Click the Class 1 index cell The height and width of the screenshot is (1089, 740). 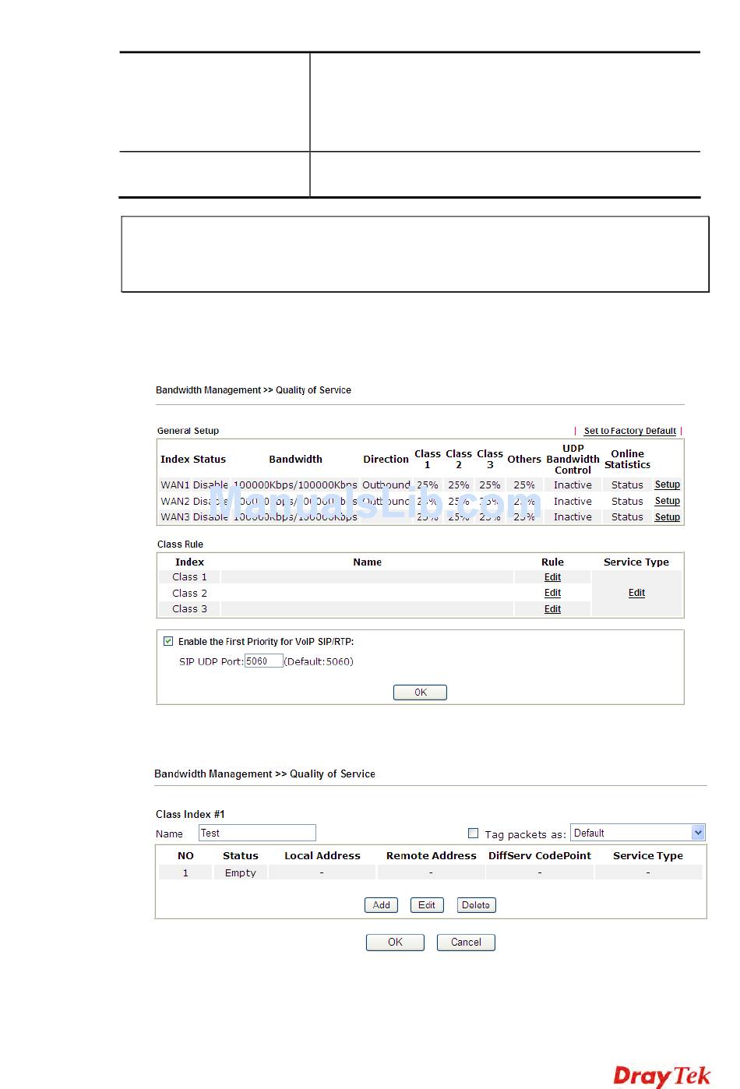(189, 577)
